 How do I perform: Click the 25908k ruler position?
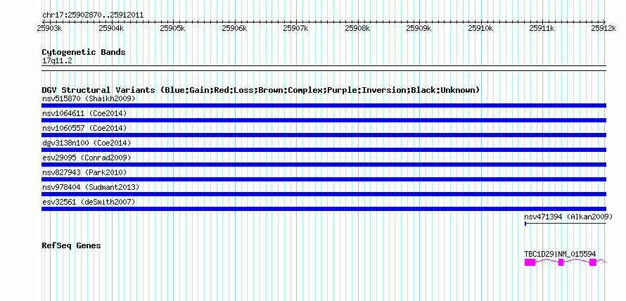(x=358, y=28)
